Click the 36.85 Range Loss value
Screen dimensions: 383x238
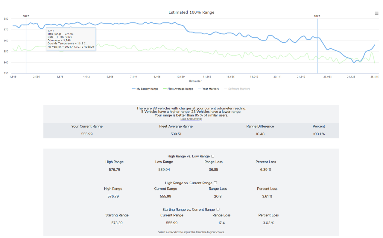[x=213, y=170]
